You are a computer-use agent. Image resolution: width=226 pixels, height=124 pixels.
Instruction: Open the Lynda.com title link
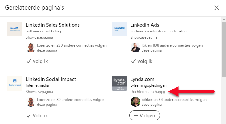click(142, 79)
